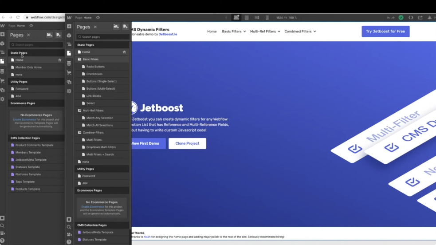Open help question mark in left sidebar
The height and width of the screenshot is (245, 436).
point(3,241)
